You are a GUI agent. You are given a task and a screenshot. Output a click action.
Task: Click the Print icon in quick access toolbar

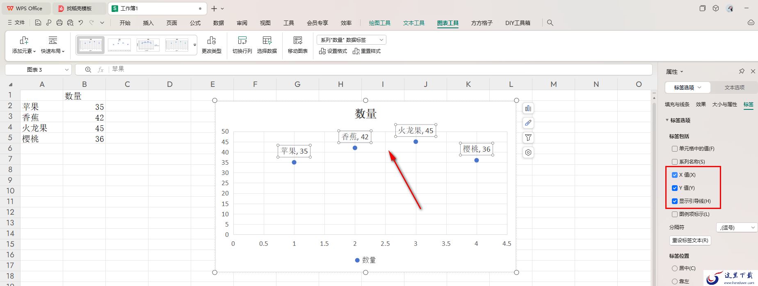click(x=59, y=23)
